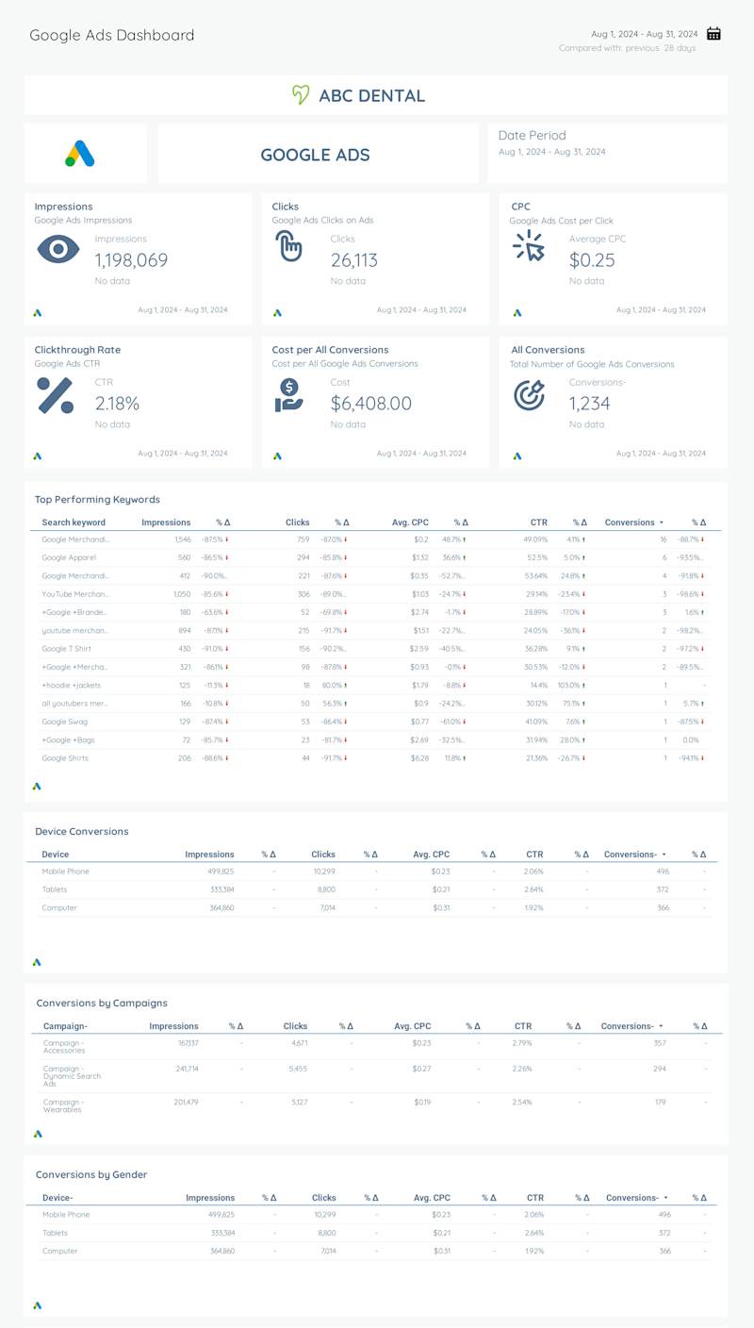Screen dimensions: 754x1328
Task: Toggle Conversions sort arrow in Top Performing Keywords
Action: click(661, 523)
